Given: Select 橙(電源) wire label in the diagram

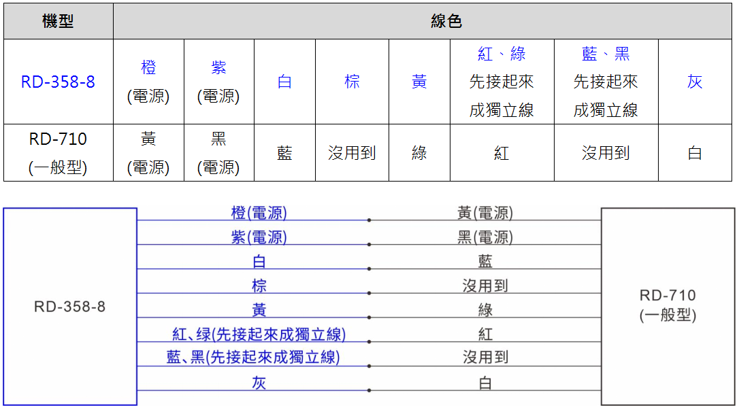Looking at the screenshot, I should [x=259, y=213].
